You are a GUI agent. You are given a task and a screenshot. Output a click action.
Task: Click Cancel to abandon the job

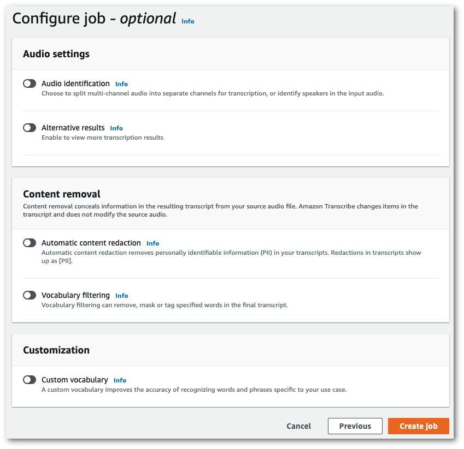(298, 426)
